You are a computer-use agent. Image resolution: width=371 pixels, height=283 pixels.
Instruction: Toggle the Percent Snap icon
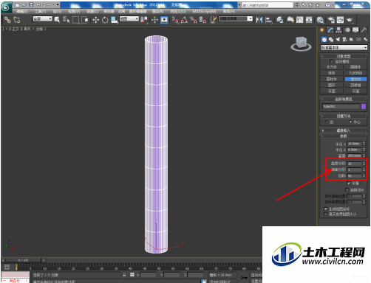tap(194, 20)
